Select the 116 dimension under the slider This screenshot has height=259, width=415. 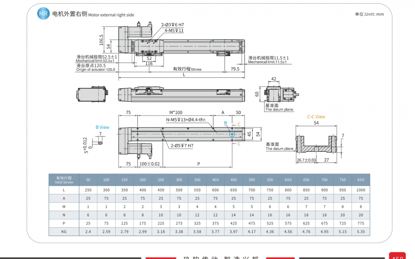[149, 63]
